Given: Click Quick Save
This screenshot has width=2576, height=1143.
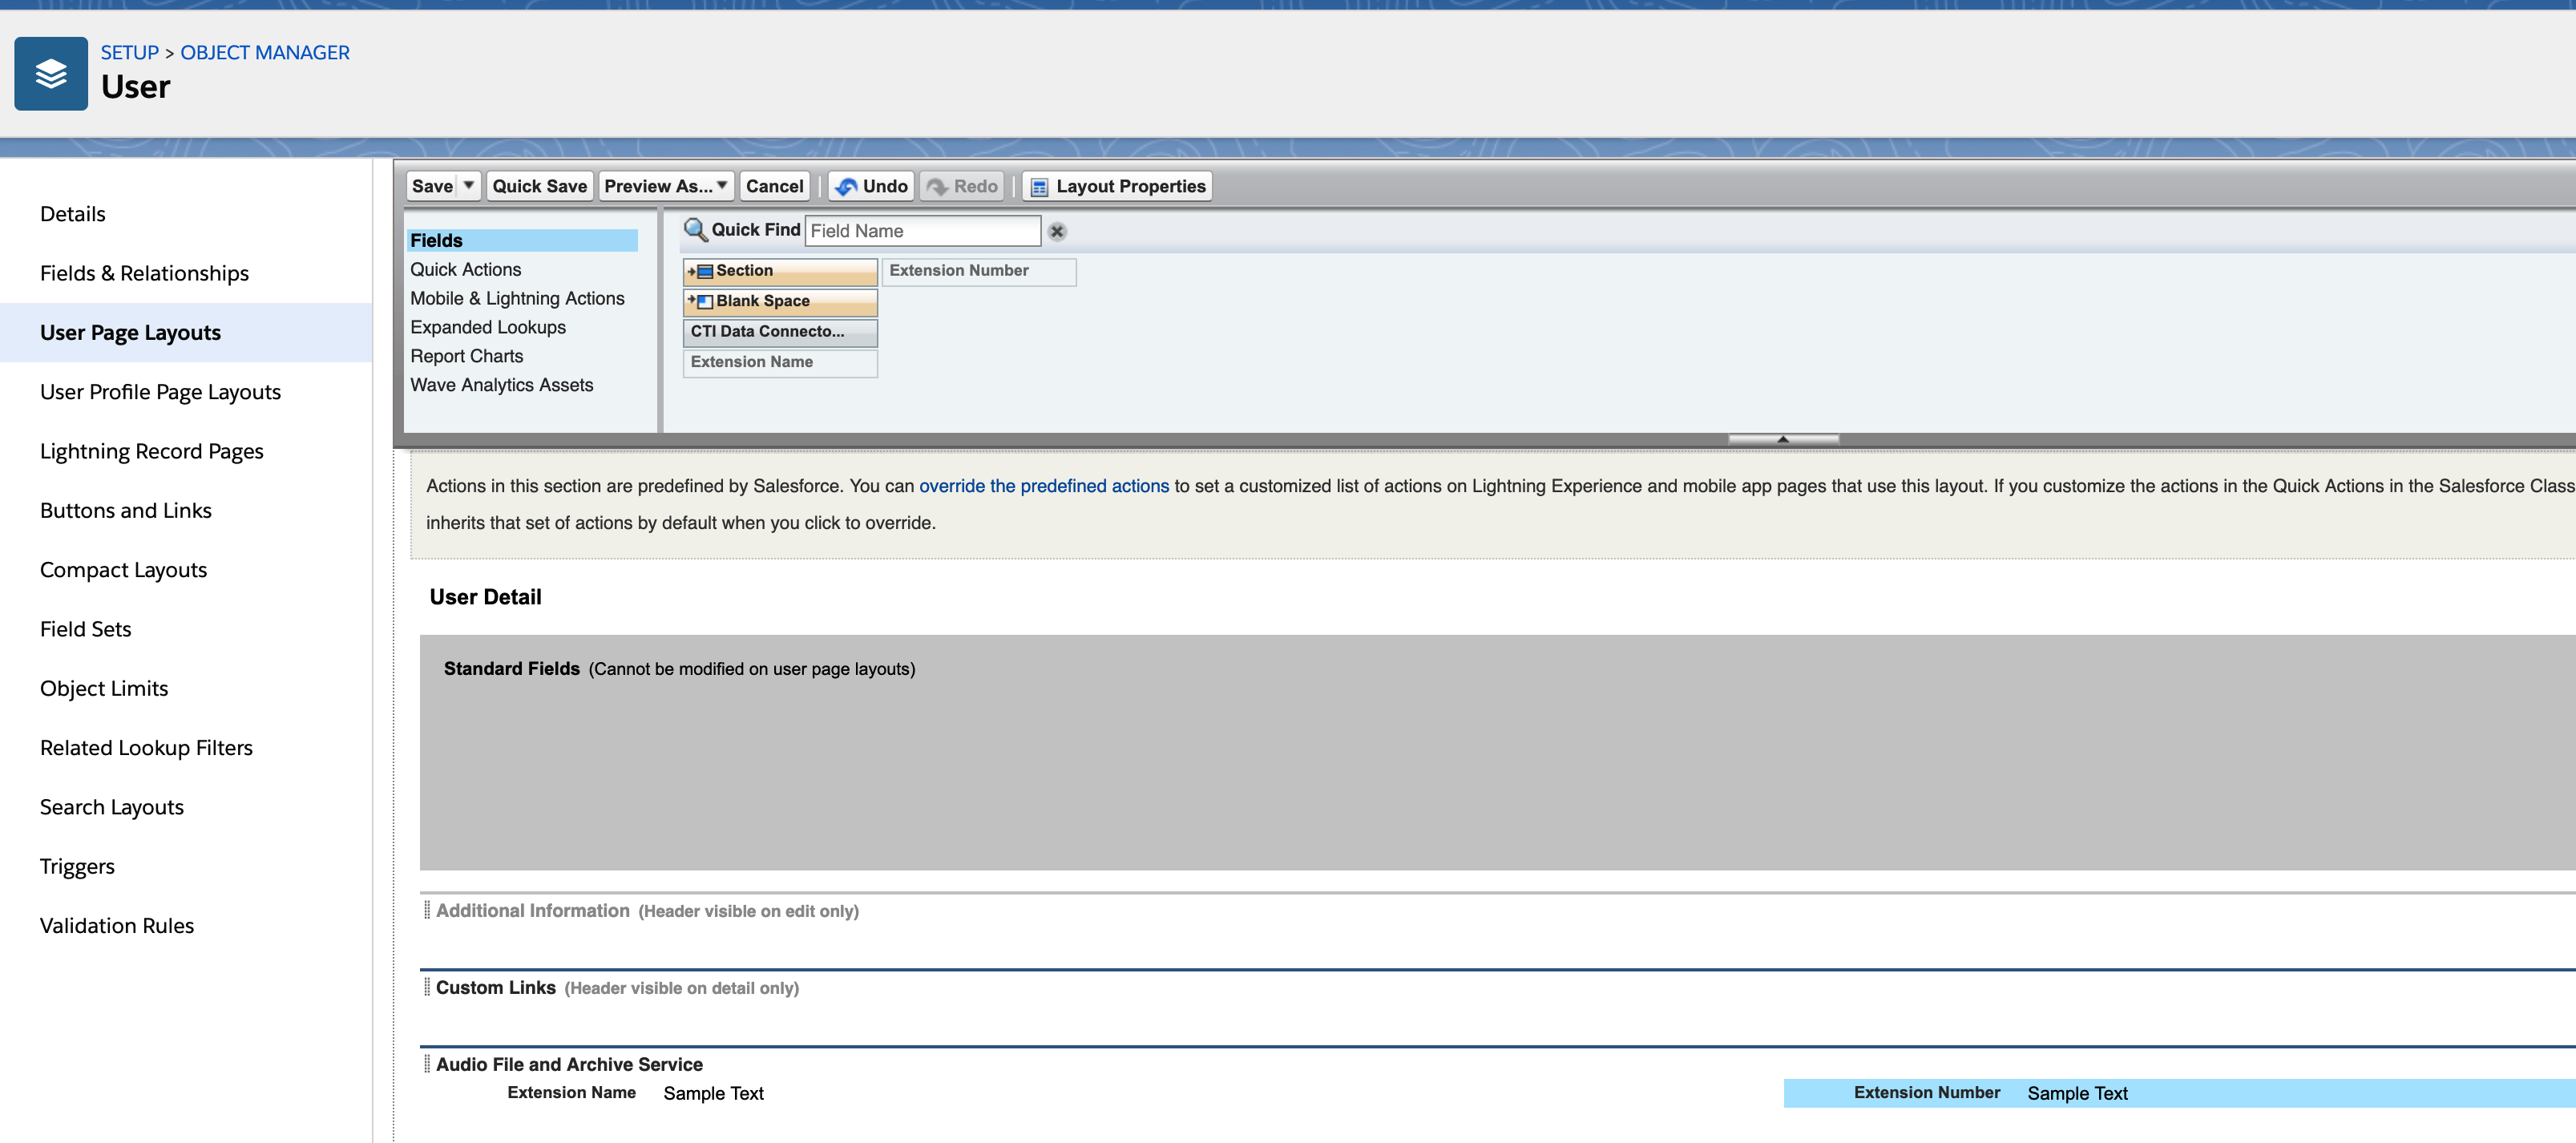Looking at the screenshot, I should [x=539, y=186].
